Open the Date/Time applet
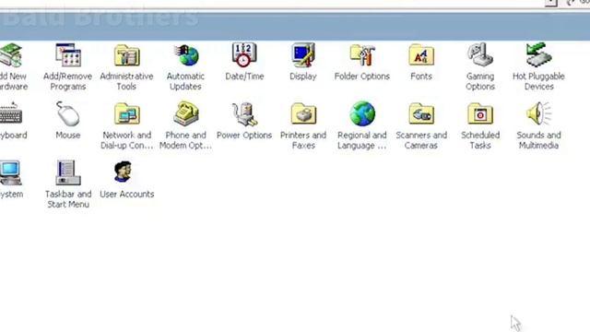Screen dimensions: 590x332 click(x=244, y=55)
